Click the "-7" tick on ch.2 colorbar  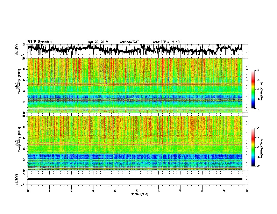click(258, 166)
